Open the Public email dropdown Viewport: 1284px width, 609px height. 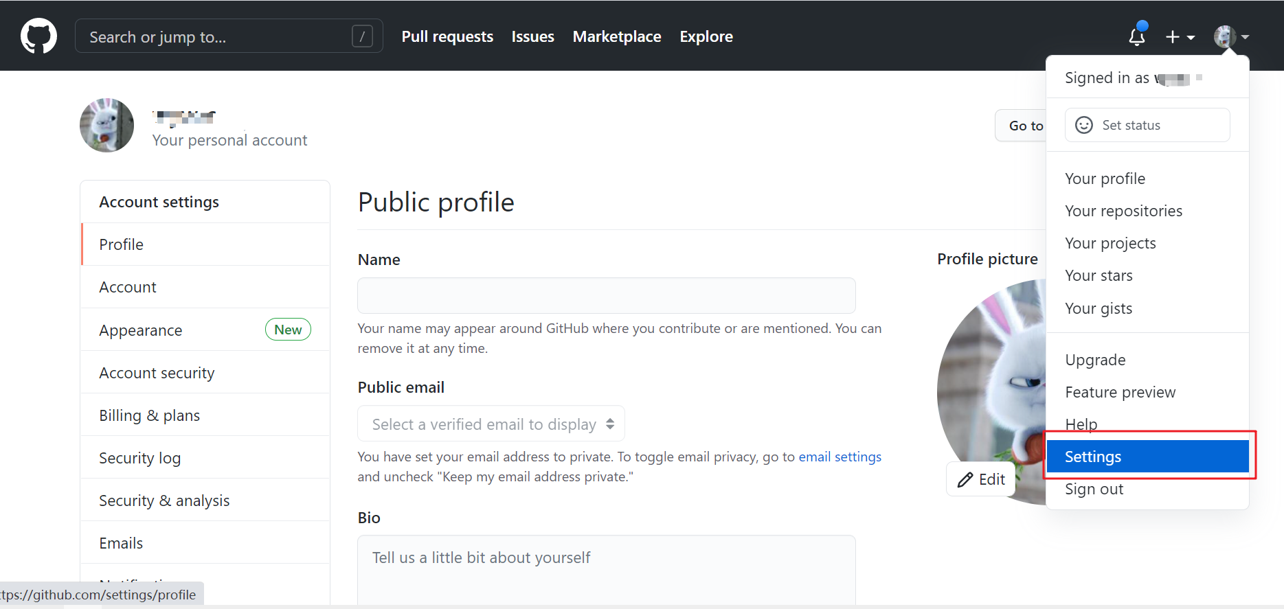tap(491, 424)
